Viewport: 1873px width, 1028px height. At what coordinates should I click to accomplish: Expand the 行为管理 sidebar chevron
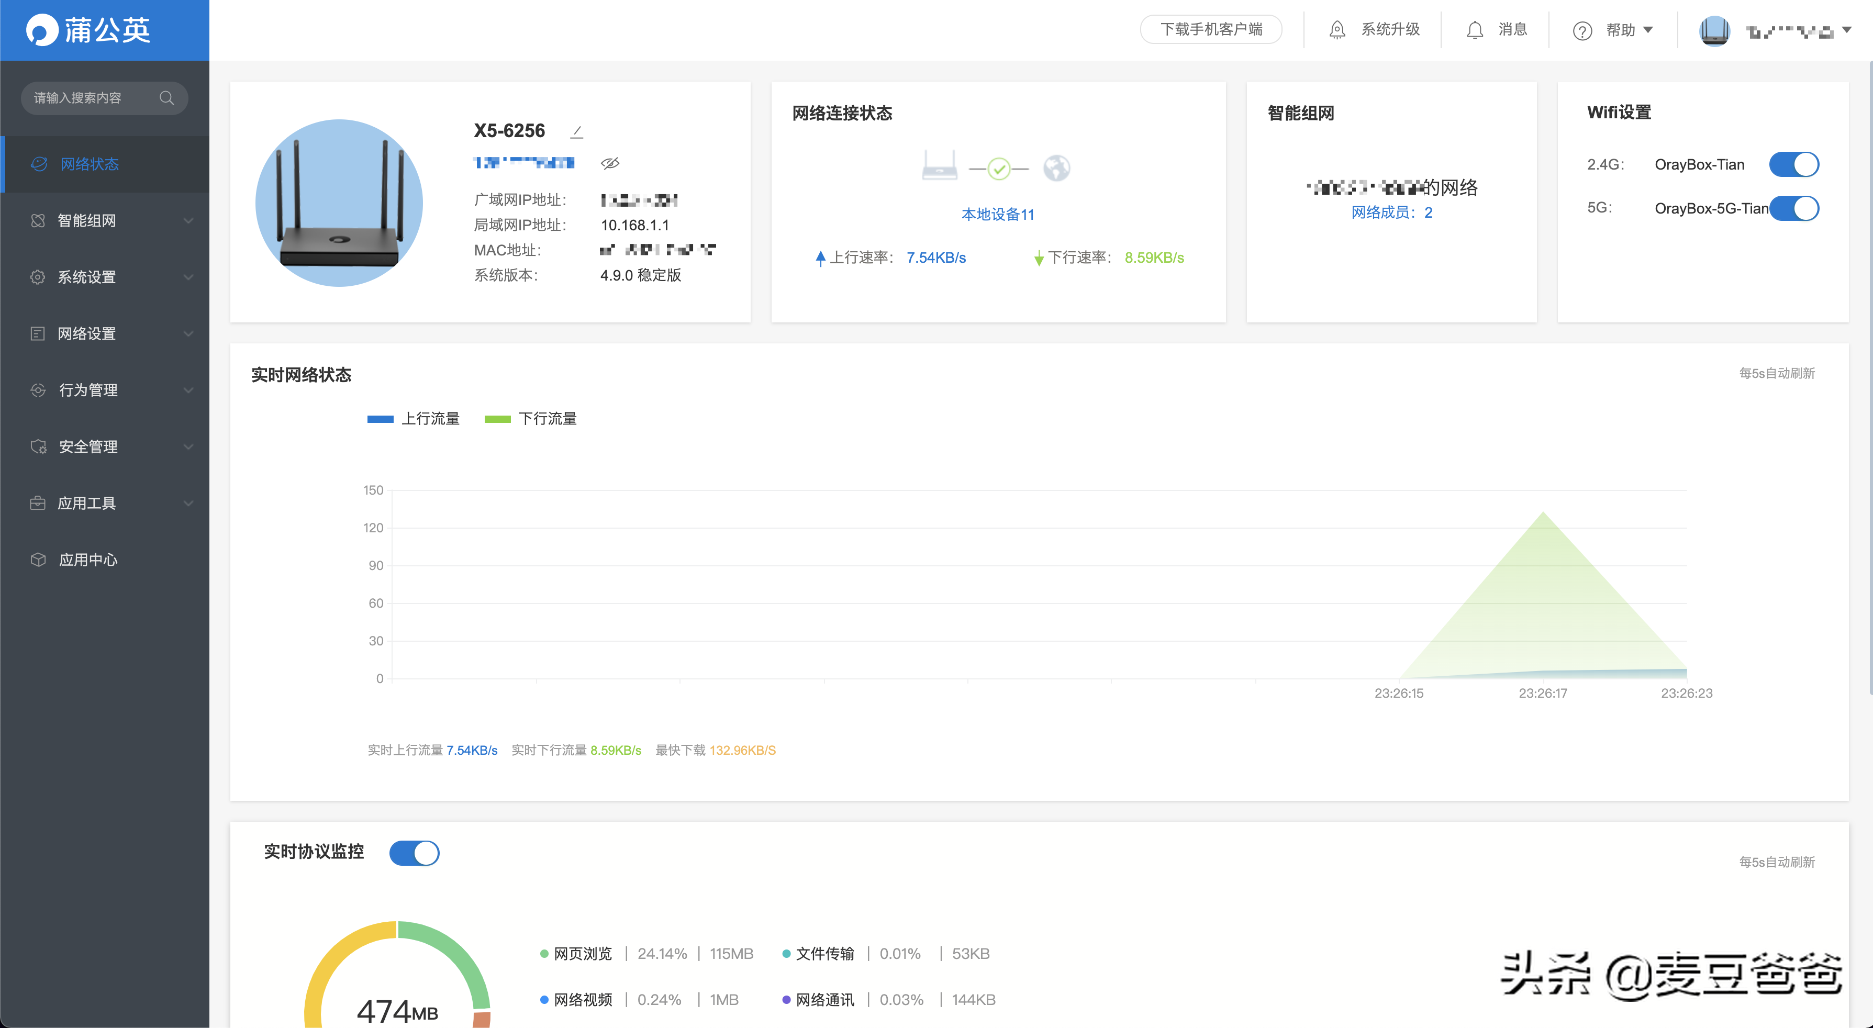pos(188,390)
